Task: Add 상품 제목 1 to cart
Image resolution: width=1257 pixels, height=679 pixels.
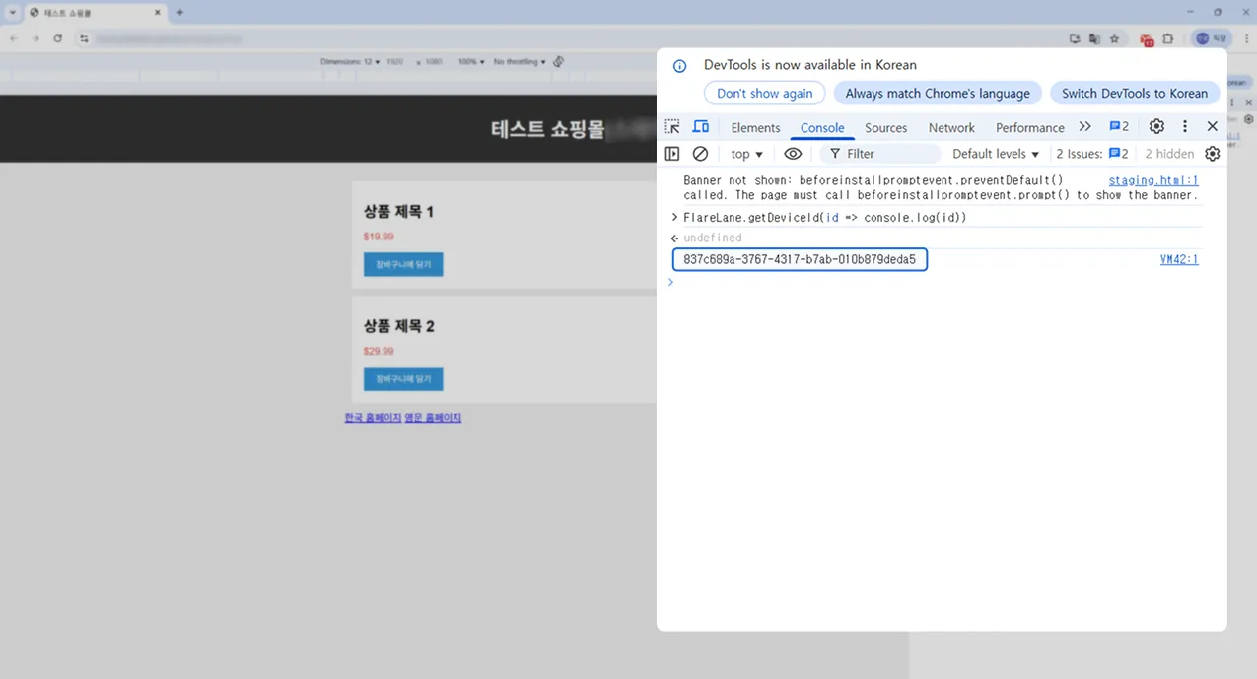Action: [x=403, y=264]
